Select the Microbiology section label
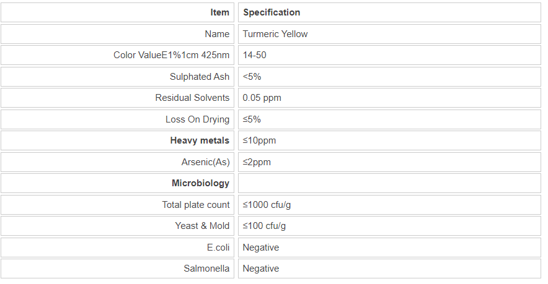The width and height of the screenshot is (548, 284). [200, 183]
